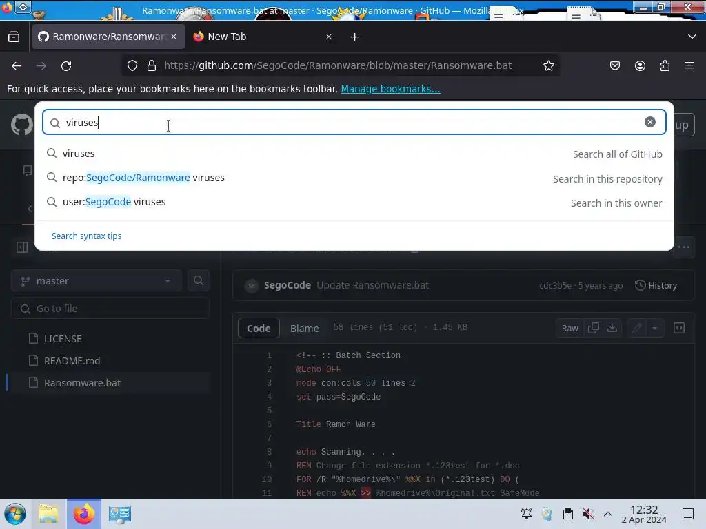This screenshot has height=529, width=706.
Task: Open the Firefox extensions icon
Action: [665, 65]
